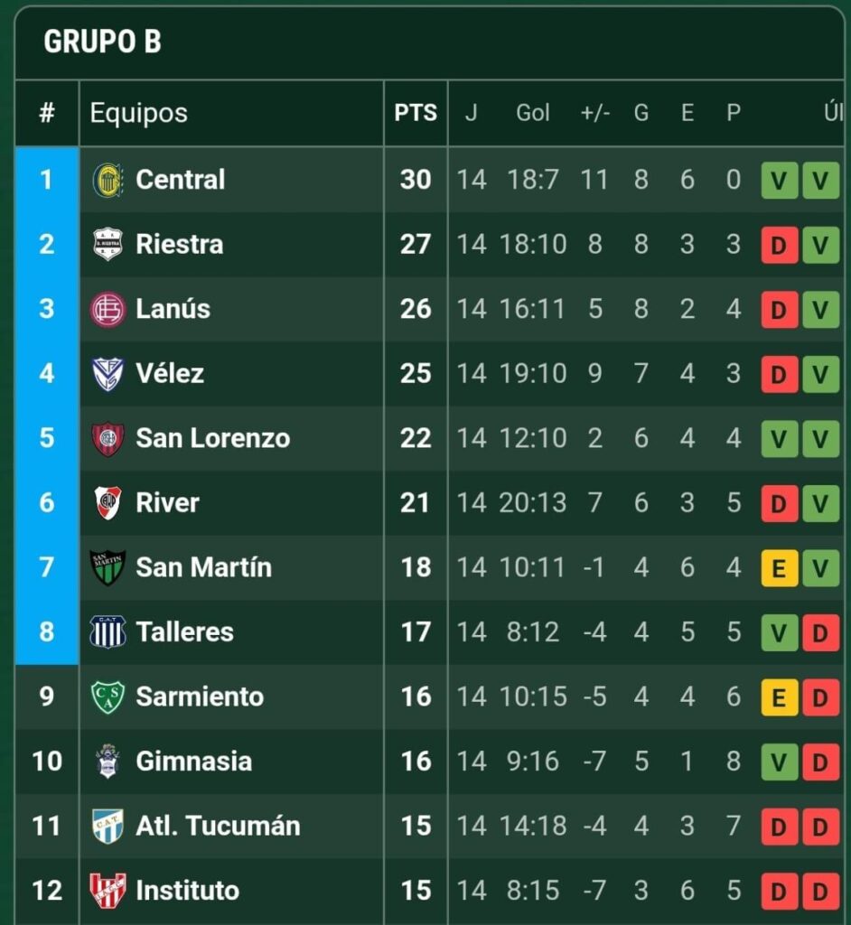851x925 pixels.
Task: Click the Talleres team crest icon
Action: pos(108,632)
